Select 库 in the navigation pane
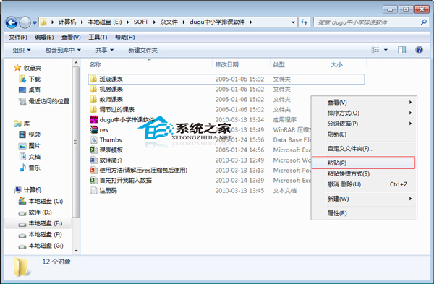 coord(22,124)
